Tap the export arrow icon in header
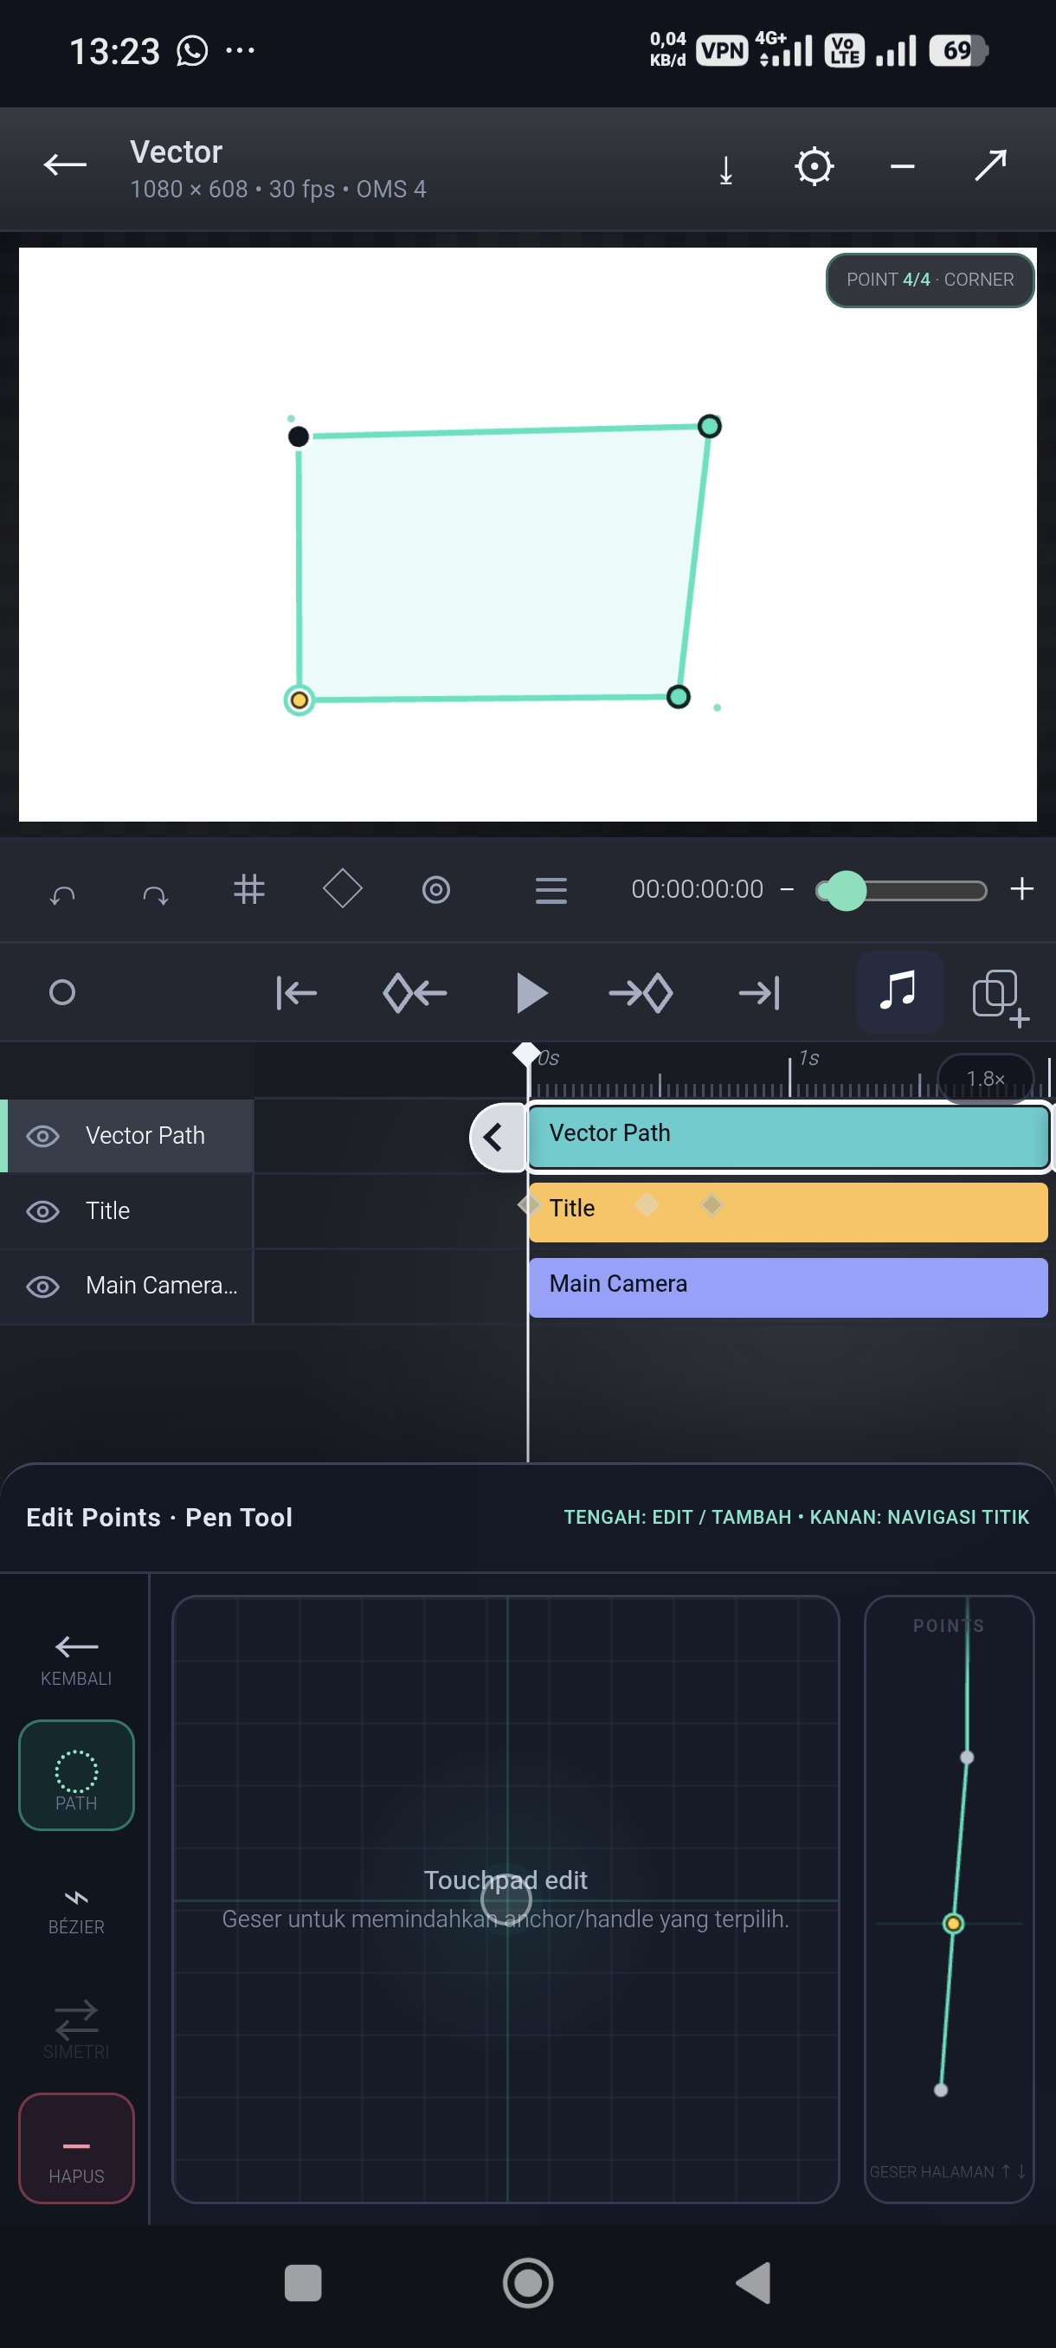 [x=990, y=166]
